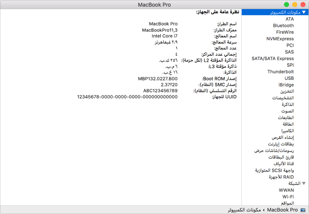309x214 pixels.
Task: Open رسومات/شاشات عرض graphics entry
Action: (274, 151)
